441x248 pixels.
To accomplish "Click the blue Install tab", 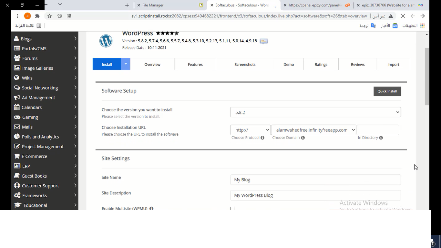I will tap(107, 64).
